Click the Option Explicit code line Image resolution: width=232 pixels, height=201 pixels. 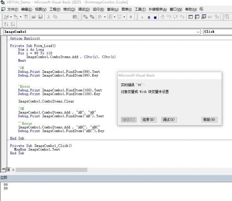coord(25,38)
